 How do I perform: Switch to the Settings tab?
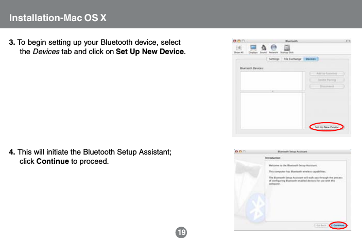274,59
